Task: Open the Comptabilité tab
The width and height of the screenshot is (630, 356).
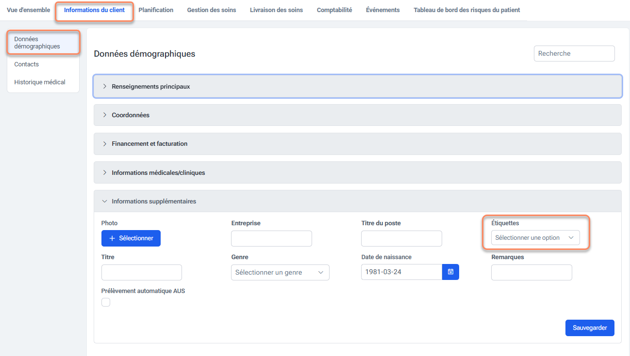Action: pyautogui.click(x=334, y=10)
